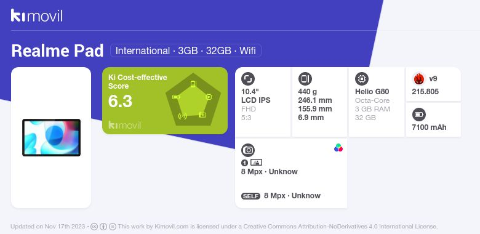Click the camera icon in camera card
The width and height of the screenshot is (480, 234).
(x=248, y=150)
